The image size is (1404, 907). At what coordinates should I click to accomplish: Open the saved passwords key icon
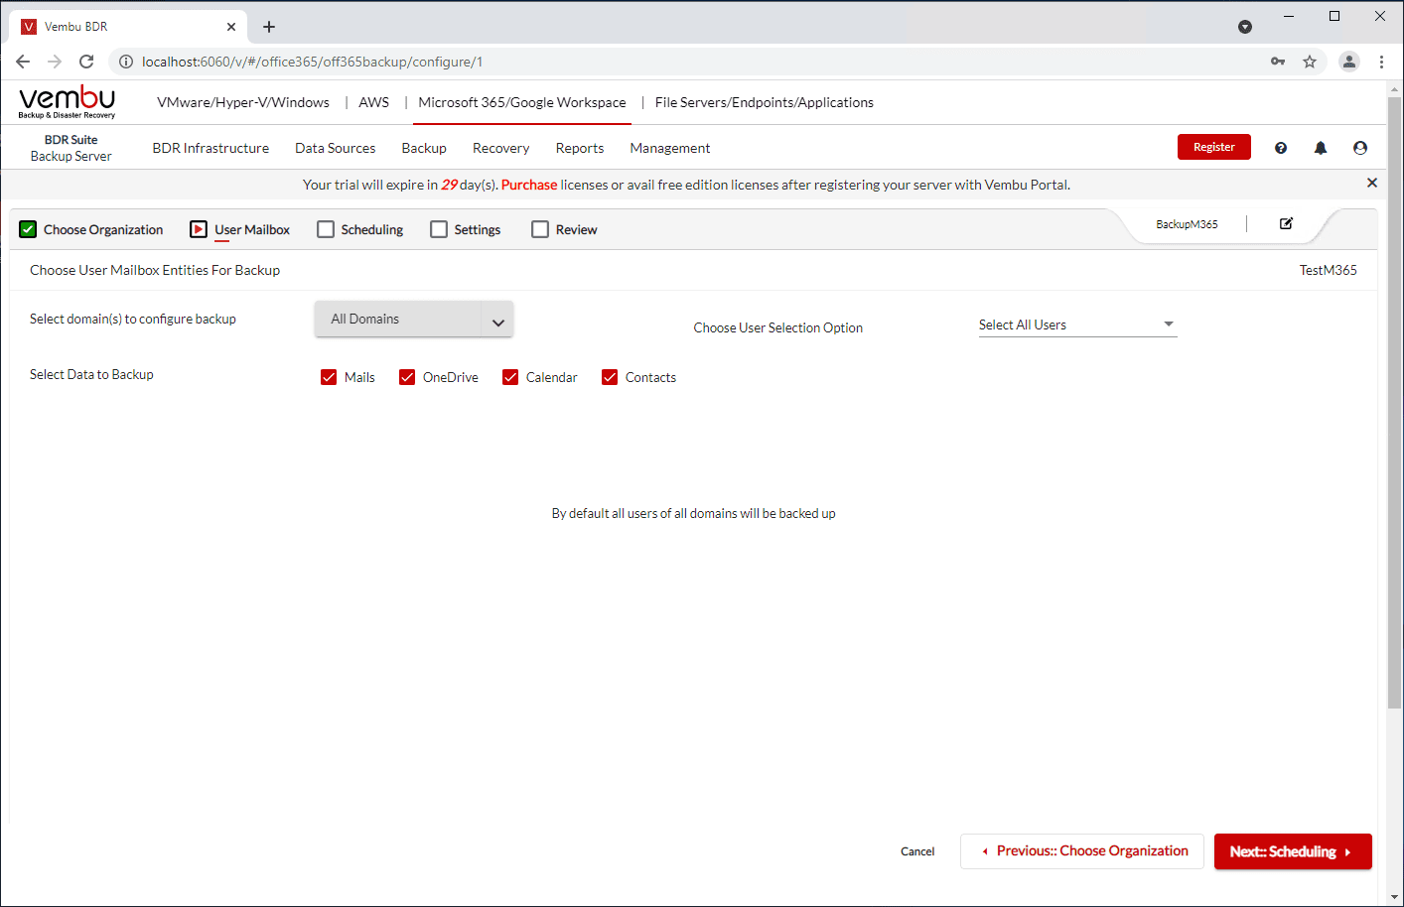pyautogui.click(x=1278, y=62)
